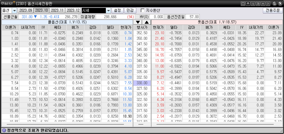Viewport: 284px width, 134px height.
Task: Click the up triangle strike price scroll icon
Action: pyautogui.click(x=147, y=22)
